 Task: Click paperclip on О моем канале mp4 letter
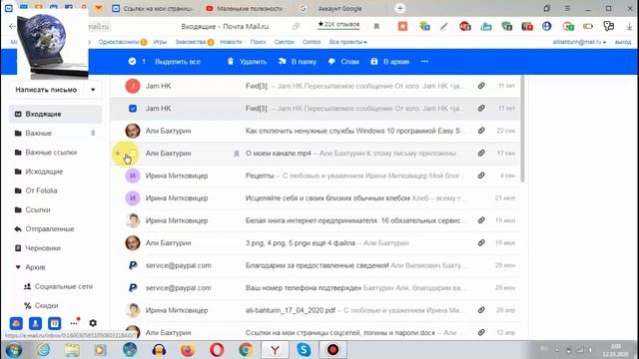coord(481,153)
